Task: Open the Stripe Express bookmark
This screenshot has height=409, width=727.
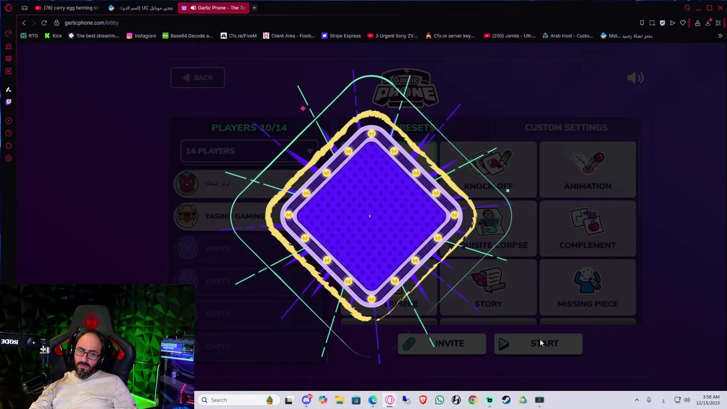Action: point(341,36)
